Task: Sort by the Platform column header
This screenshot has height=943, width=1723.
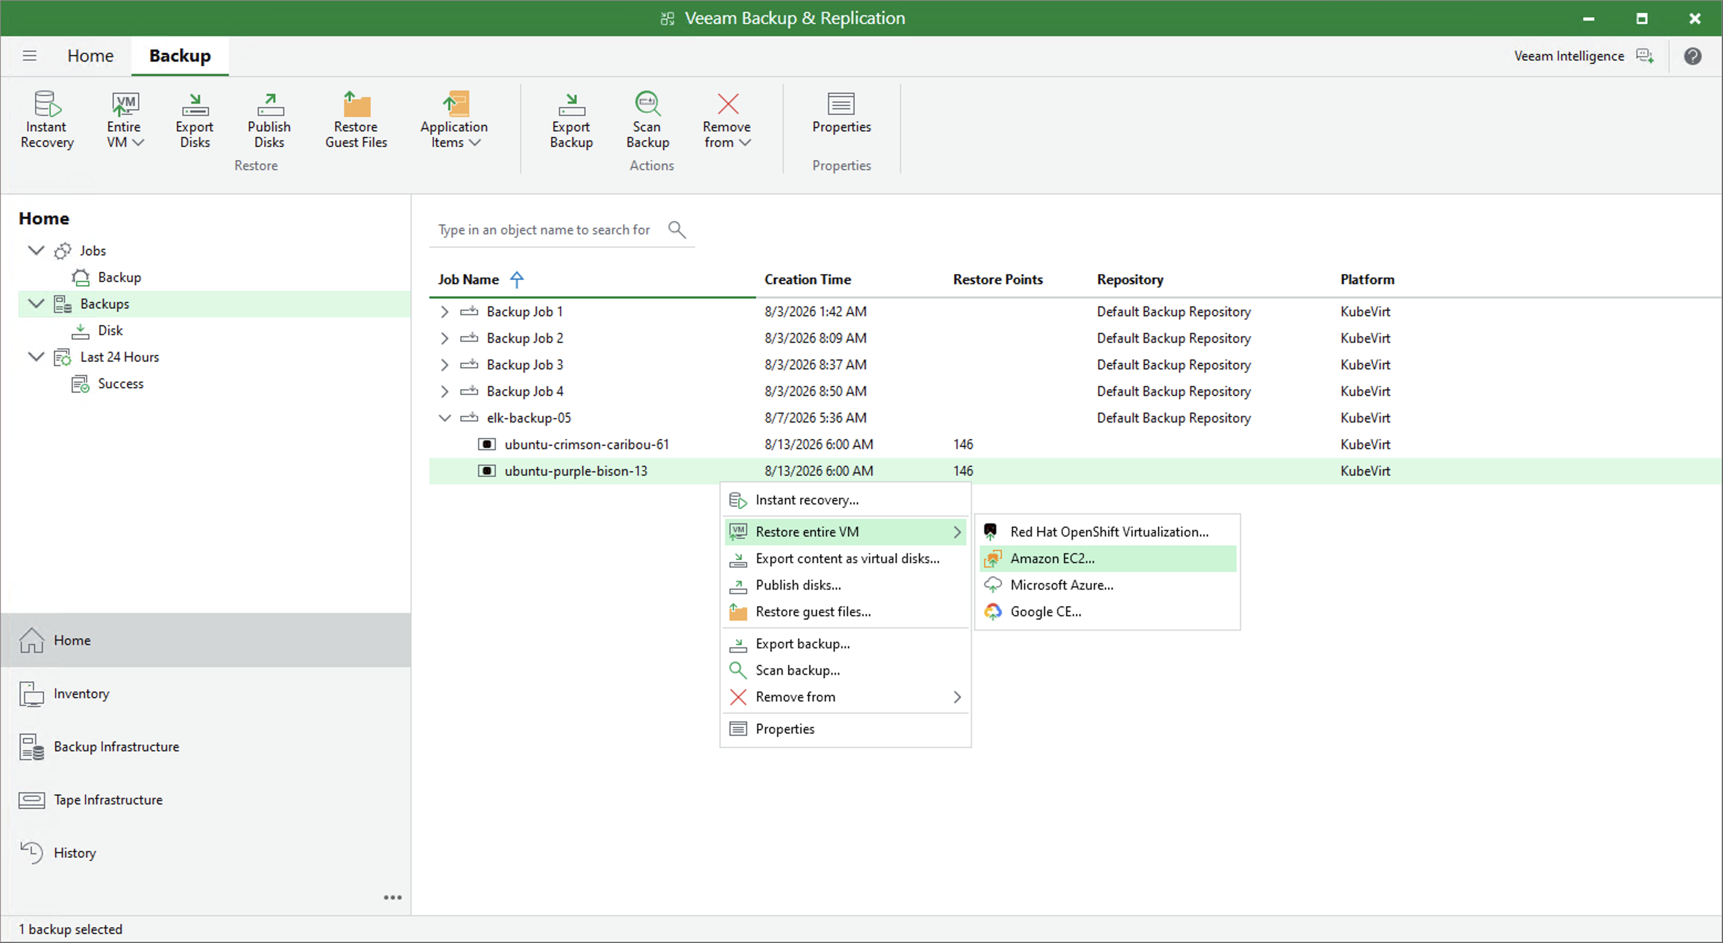Action: pos(1367,280)
